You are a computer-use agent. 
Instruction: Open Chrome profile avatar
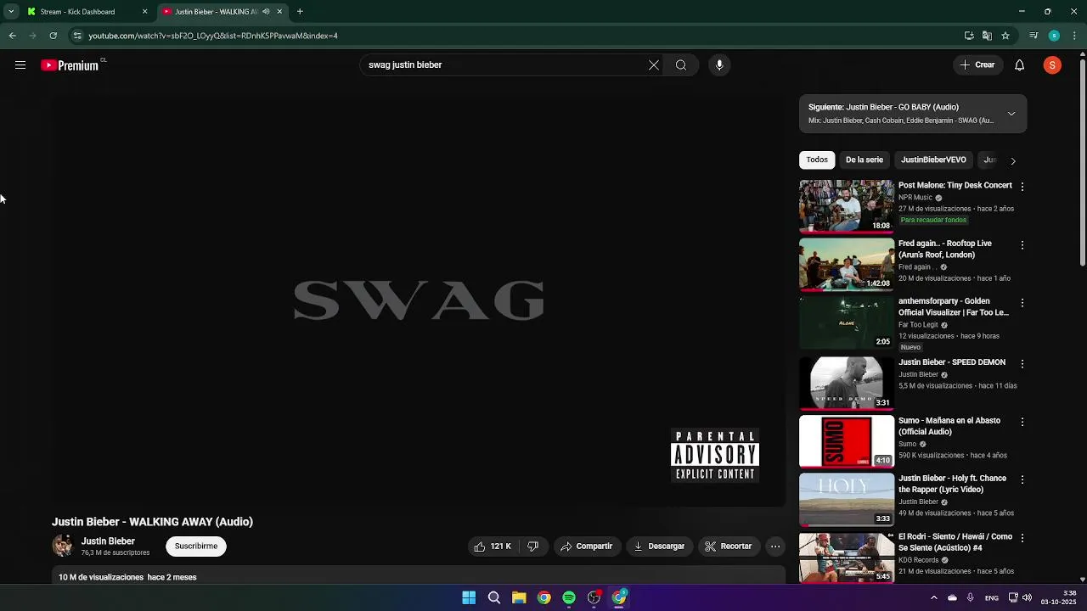coord(1054,36)
